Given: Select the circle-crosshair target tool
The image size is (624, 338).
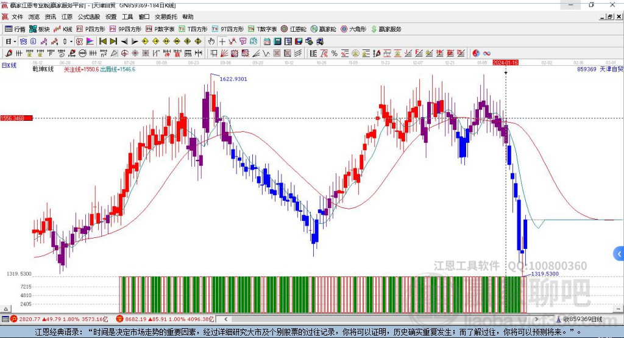Looking at the screenshot, I should click(124, 54).
